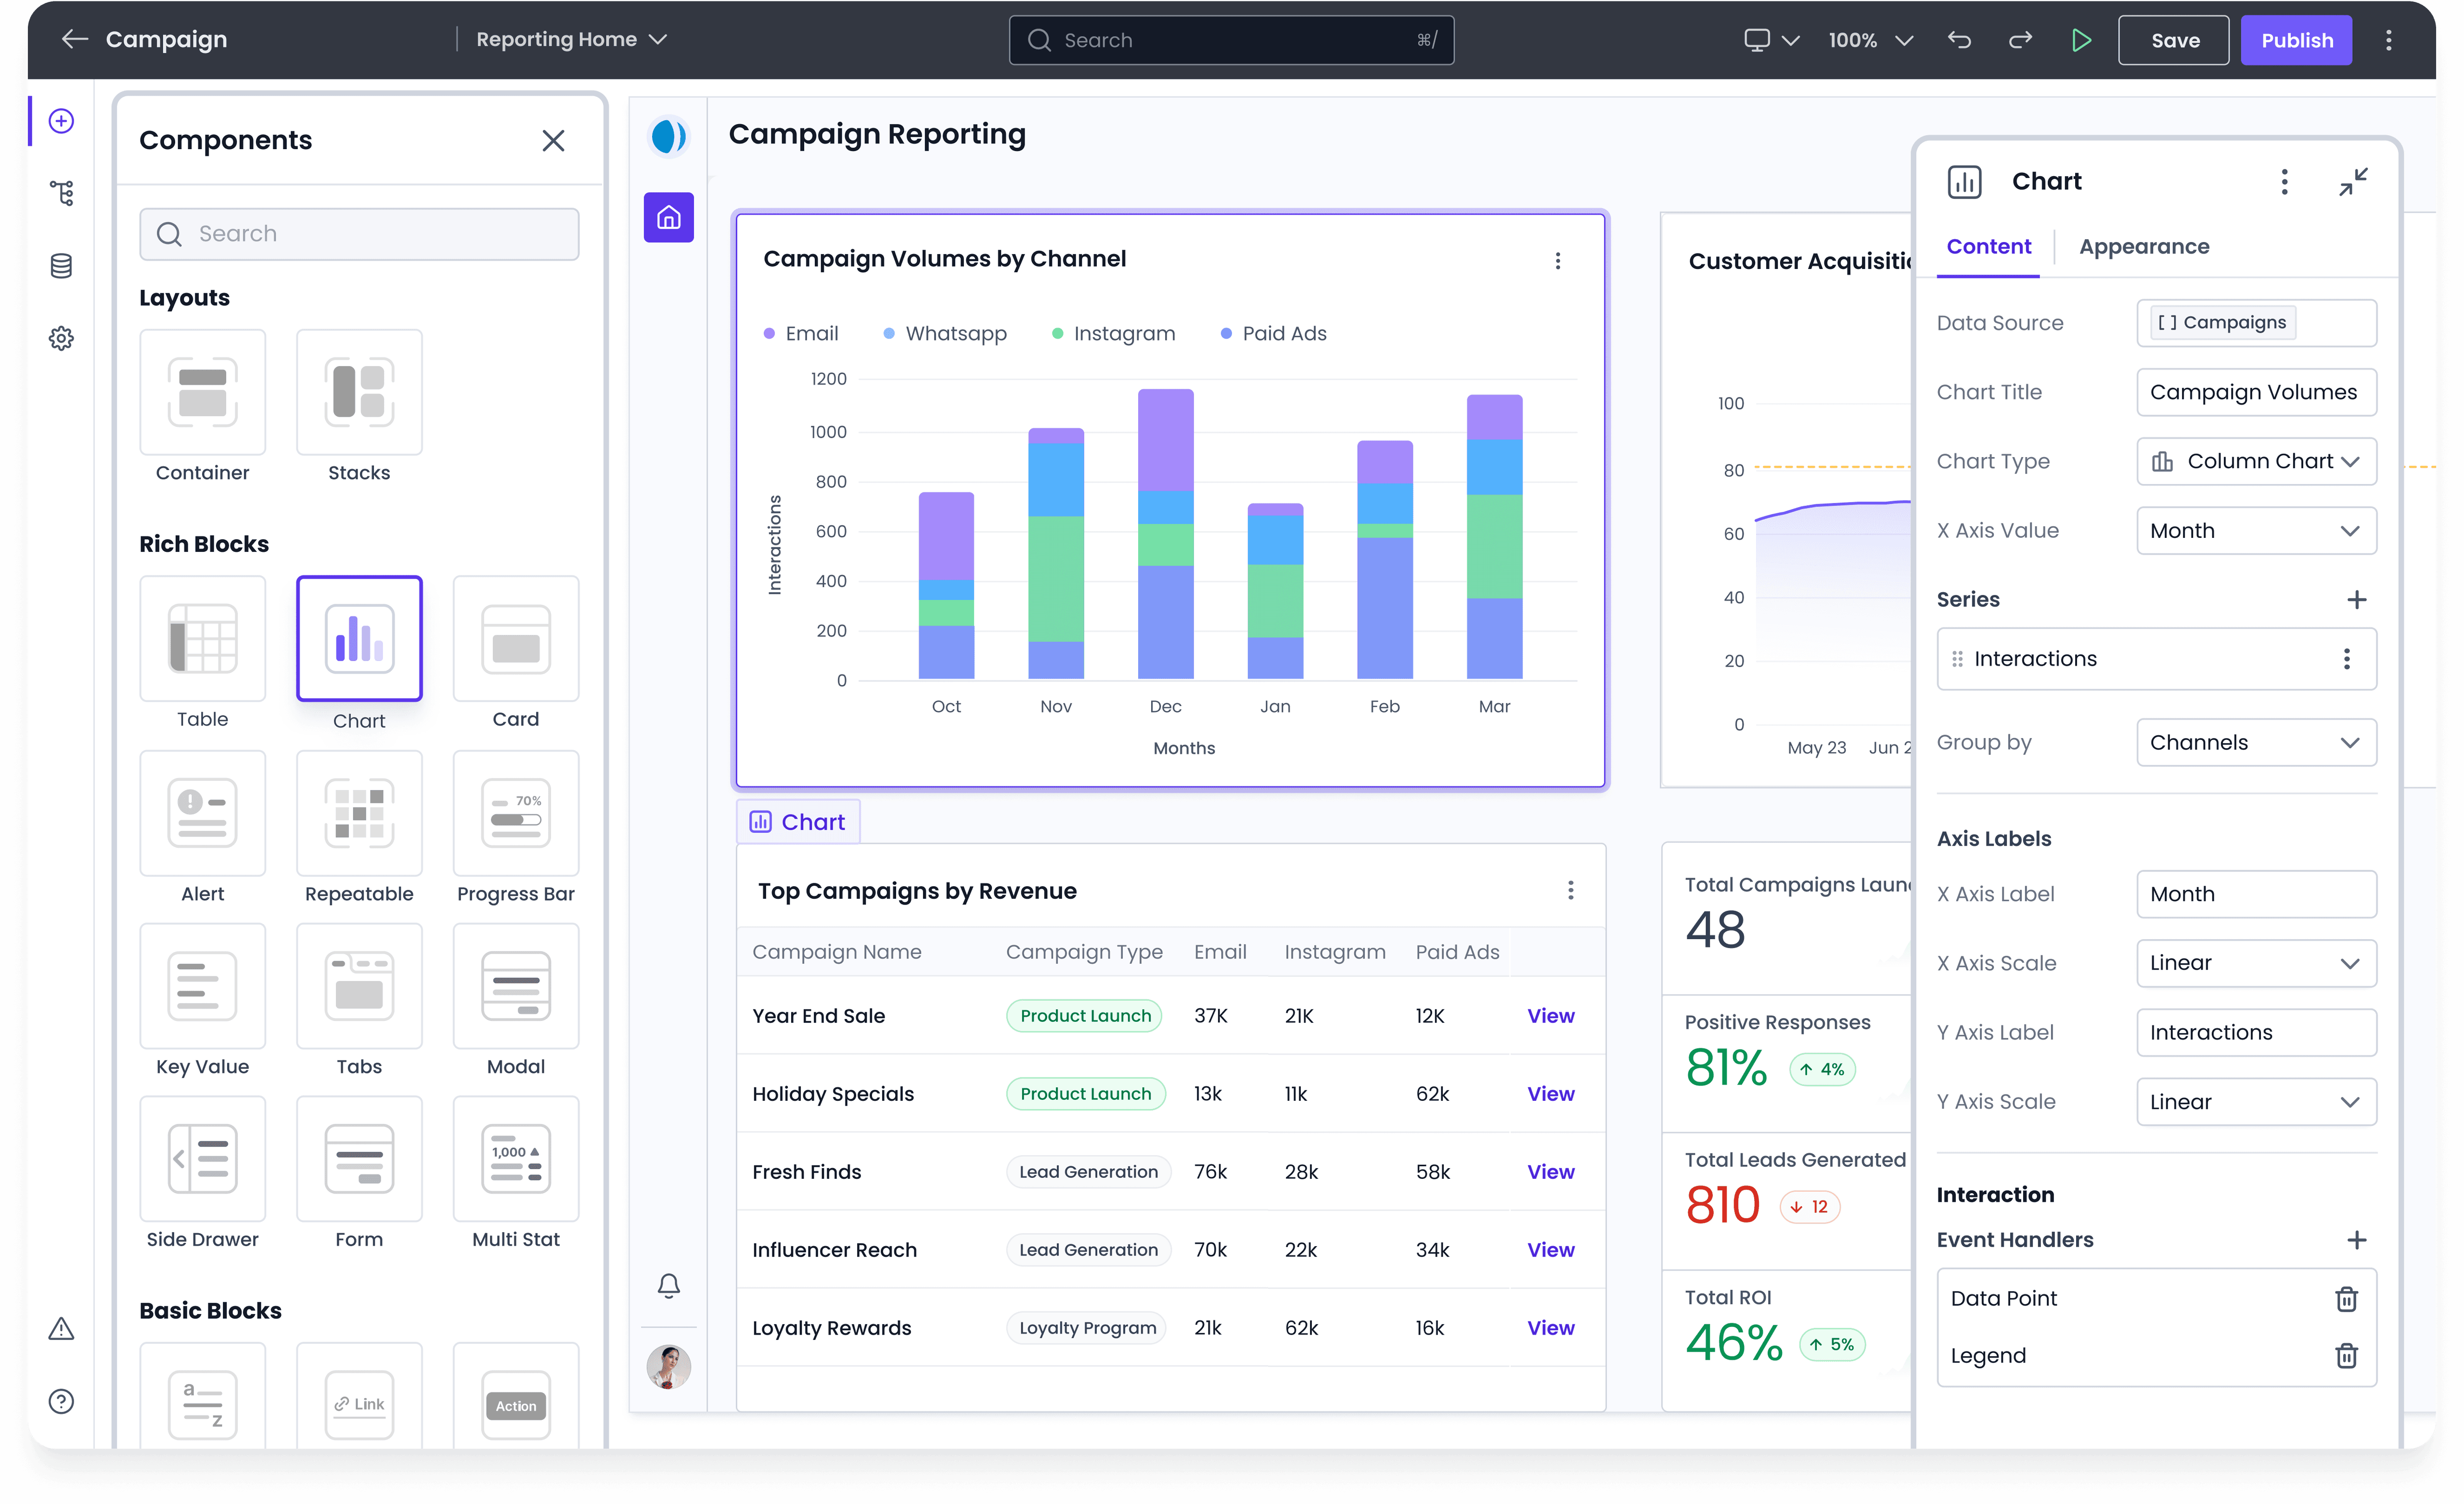Select the Chart rich block component
The width and height of the screenshot is (2464, 1504).
click(x=359, y=639)
